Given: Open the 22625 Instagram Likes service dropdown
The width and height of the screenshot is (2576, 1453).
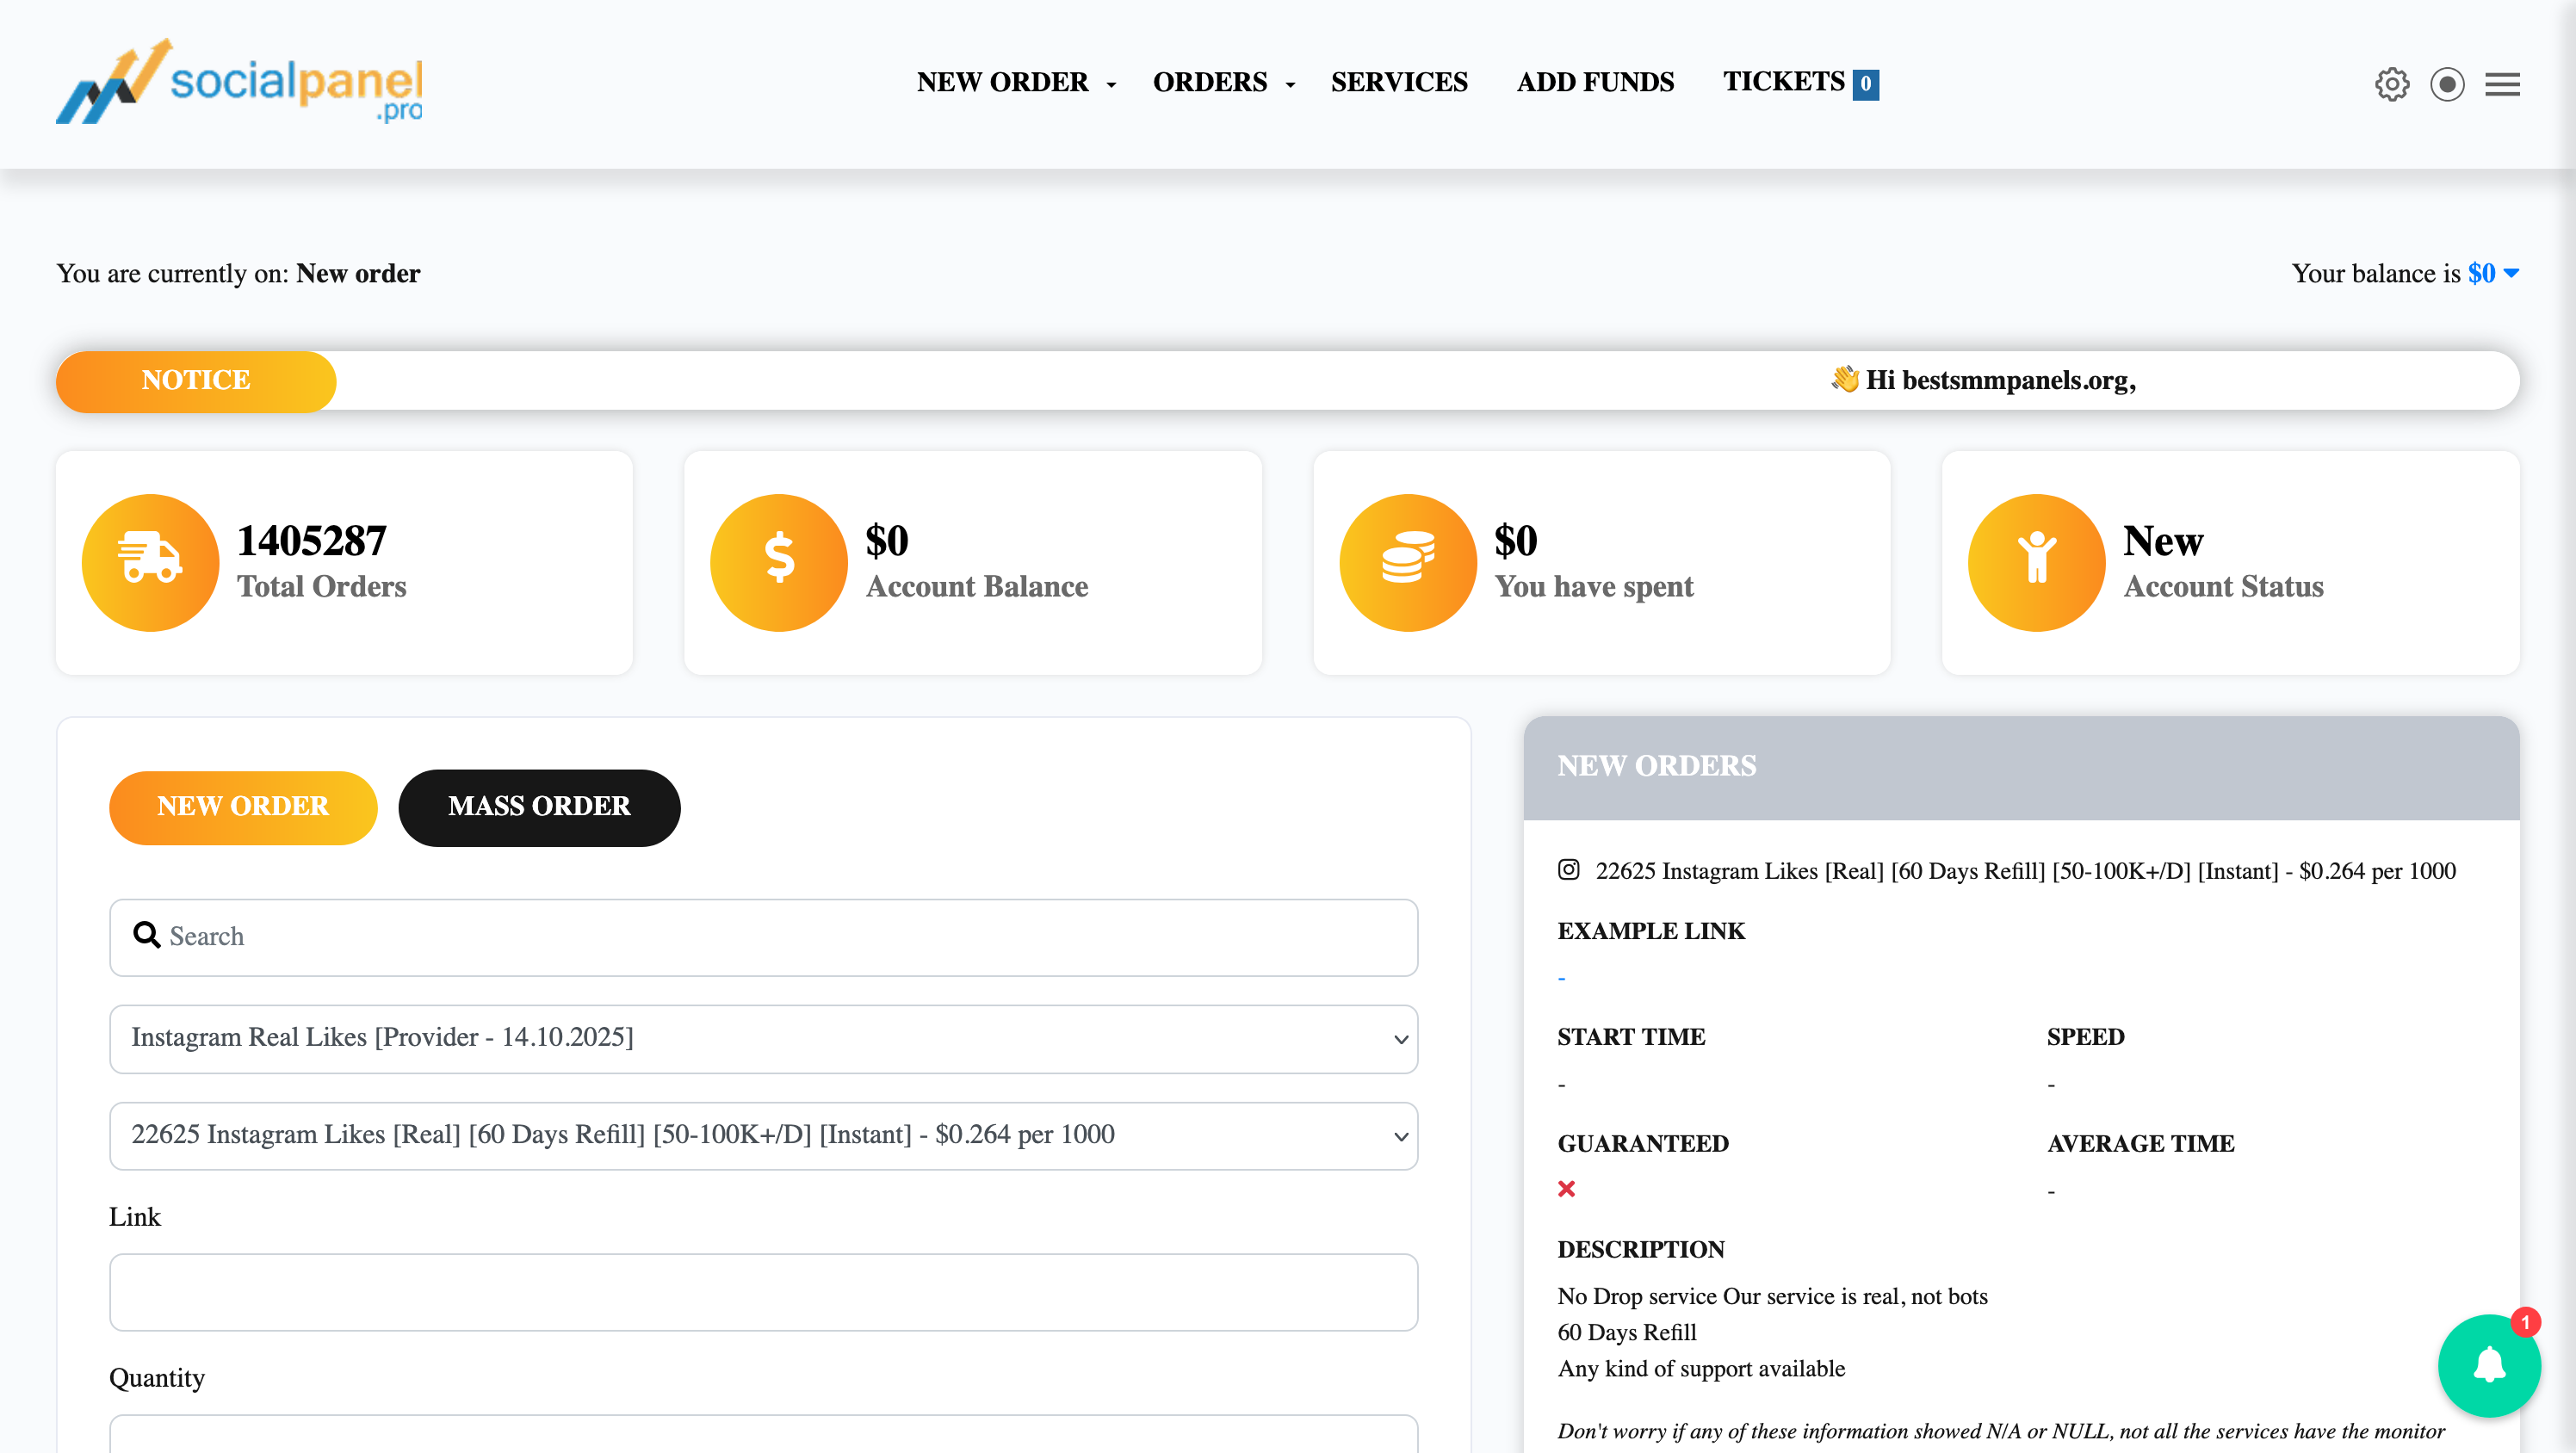Looking at the screenshot, I should point(763,1135).
